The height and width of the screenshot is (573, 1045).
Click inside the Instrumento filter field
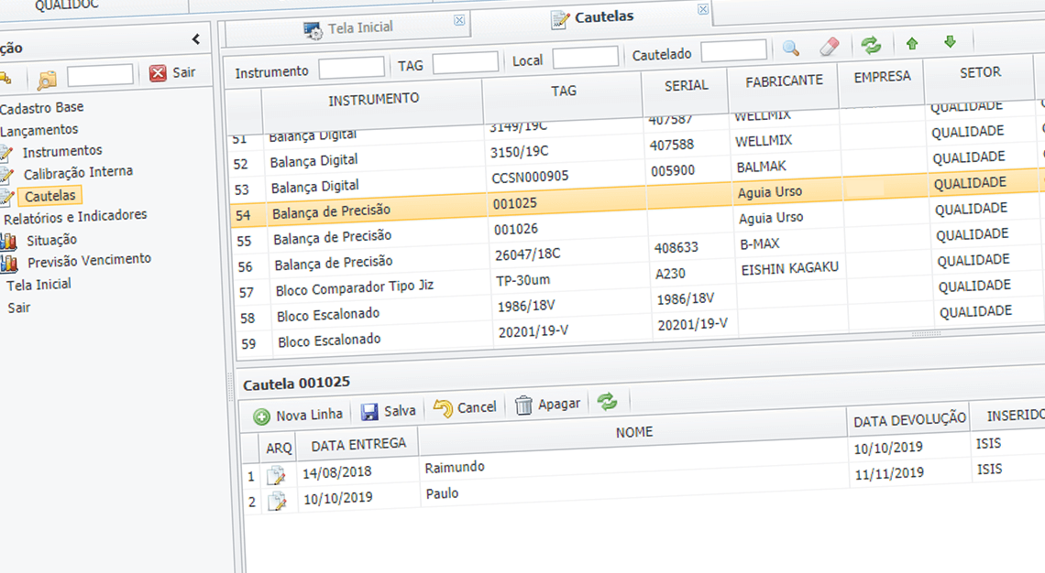[x=351, y=66]
